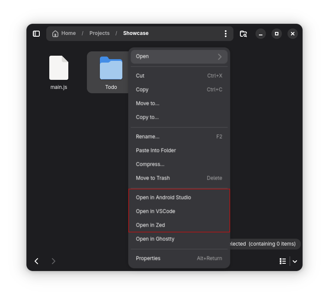Maximize the file manager window
The image size is (329, 300).
pyautogui.click(x=277, y=34)
